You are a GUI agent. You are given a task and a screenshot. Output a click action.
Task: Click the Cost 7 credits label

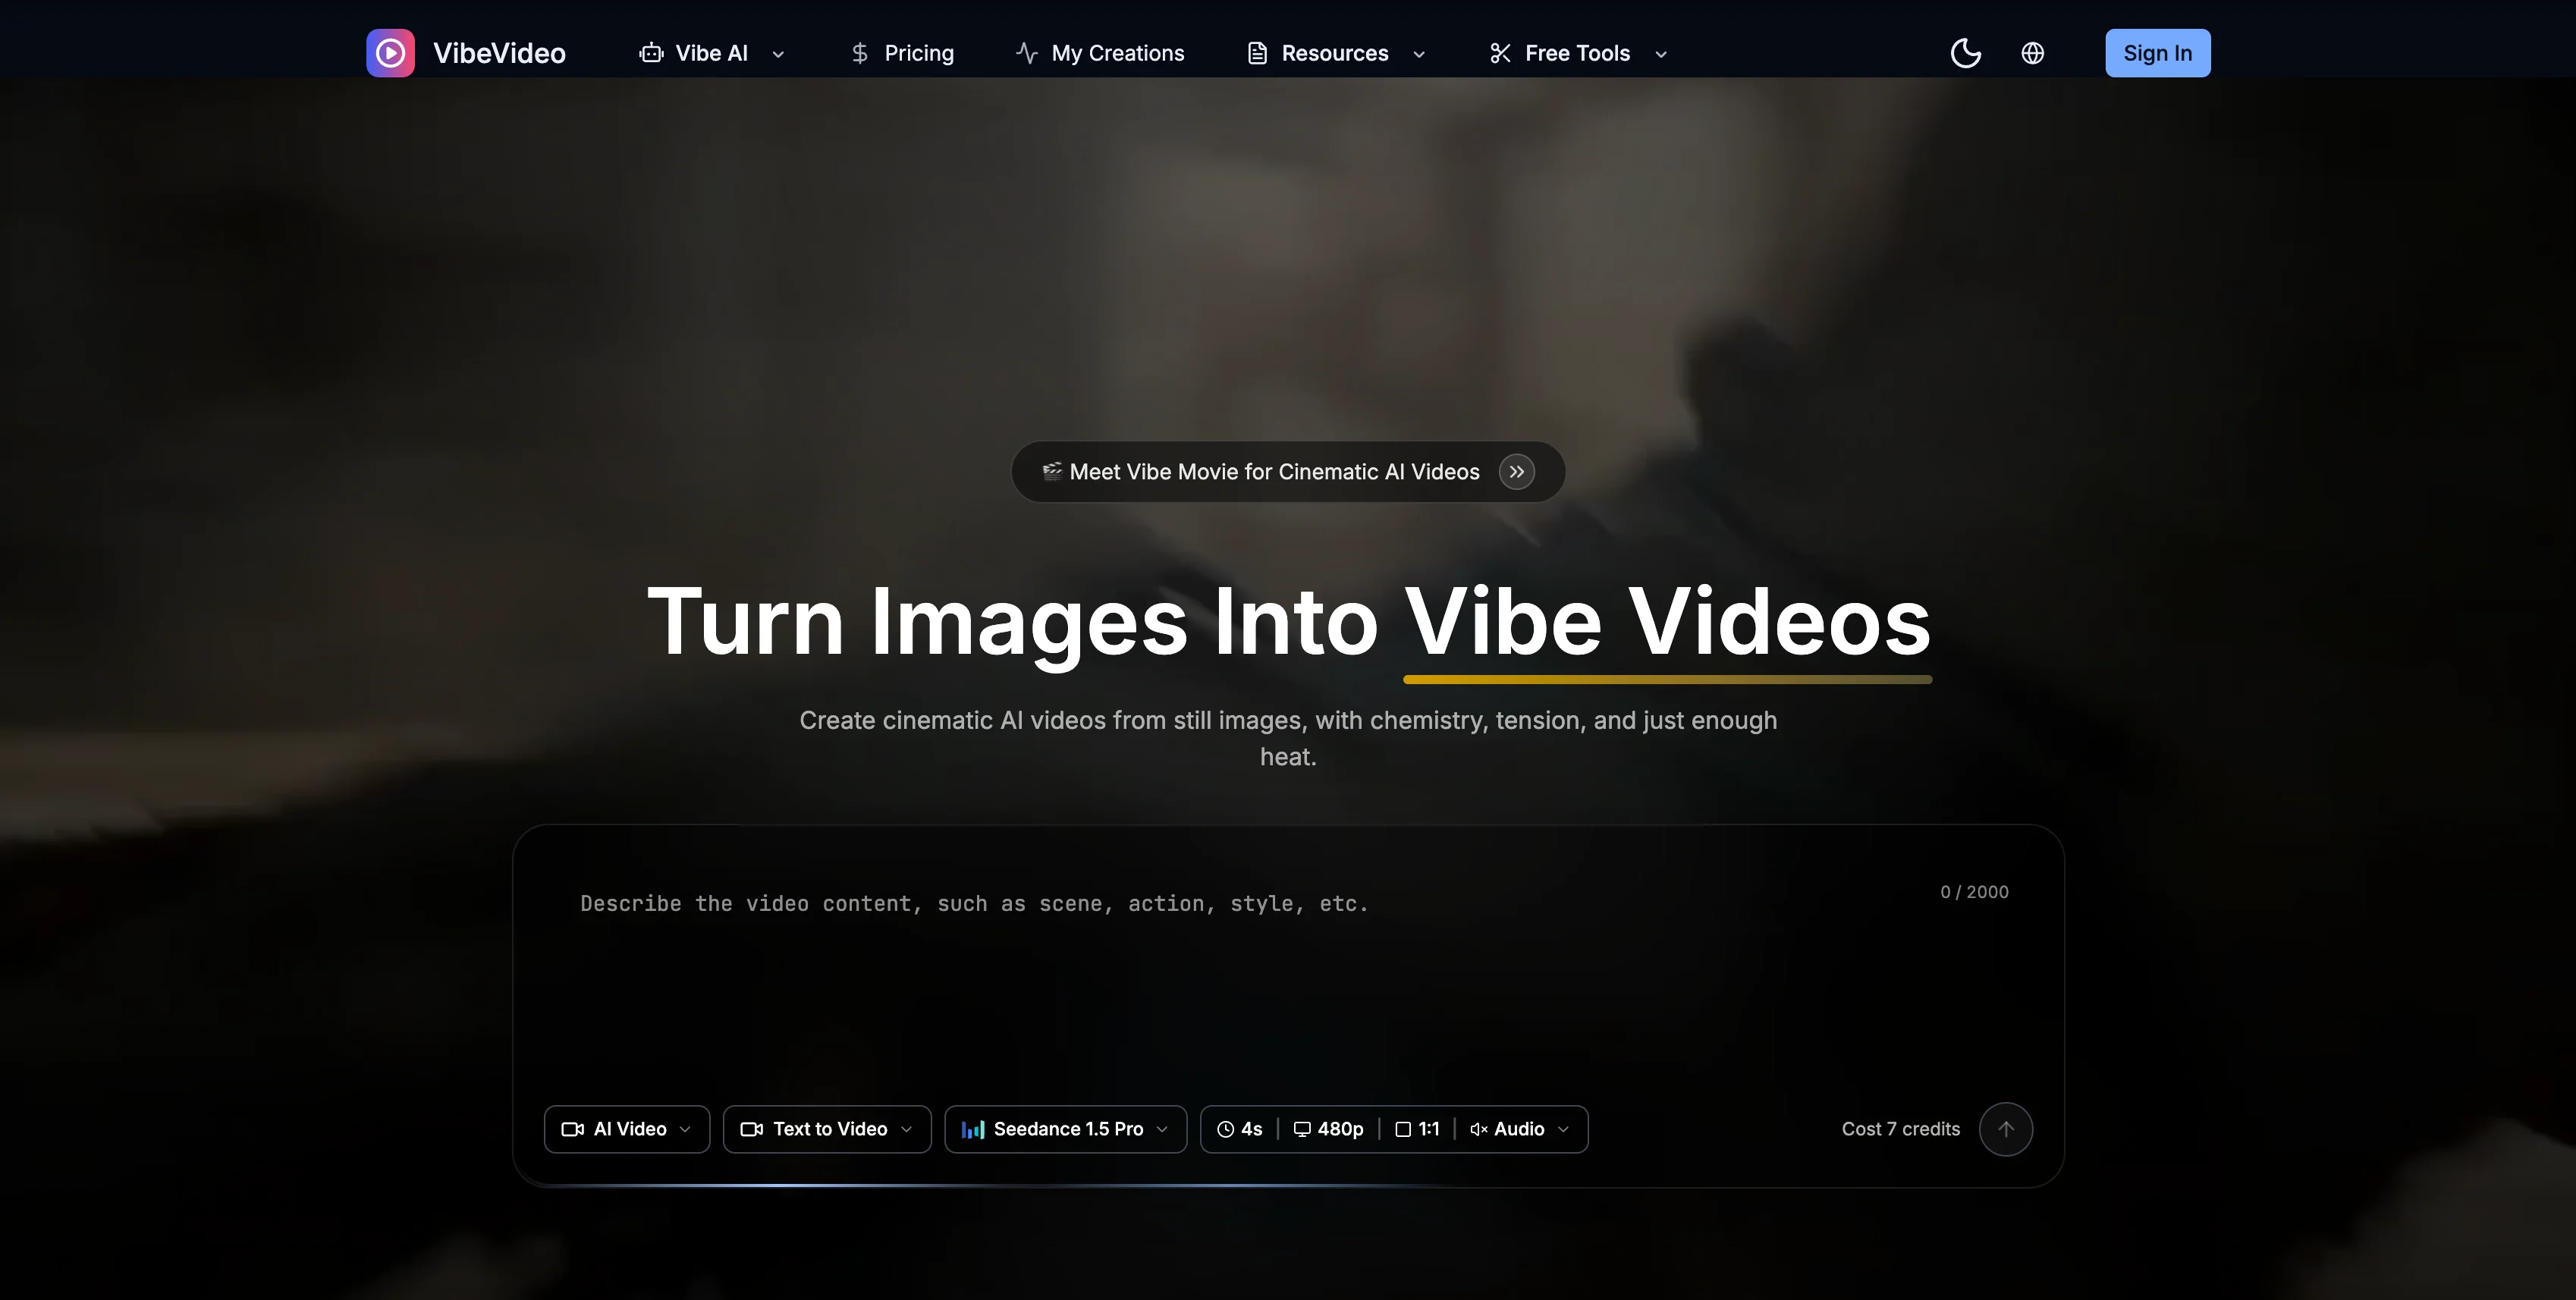(1901, 1129)
